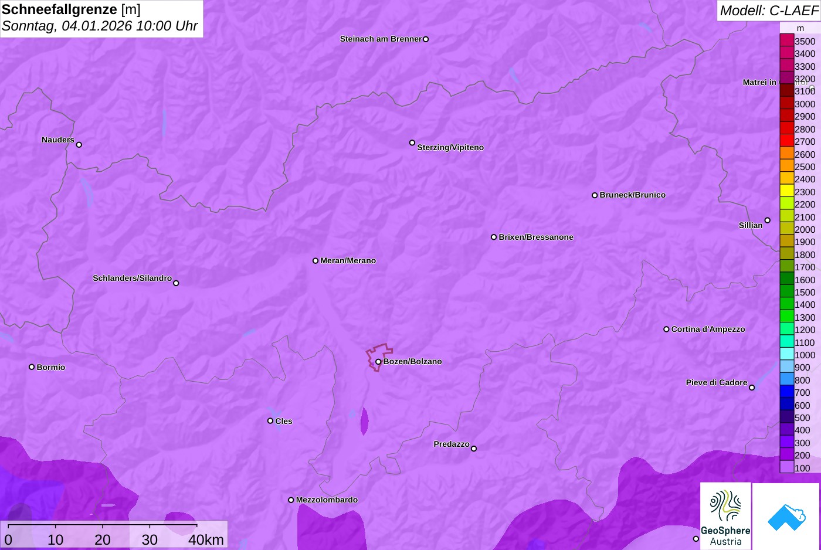Click the outlined Bolzano municipality boundary
This screenshot has width=821, height=550.
tap(379, 357)
